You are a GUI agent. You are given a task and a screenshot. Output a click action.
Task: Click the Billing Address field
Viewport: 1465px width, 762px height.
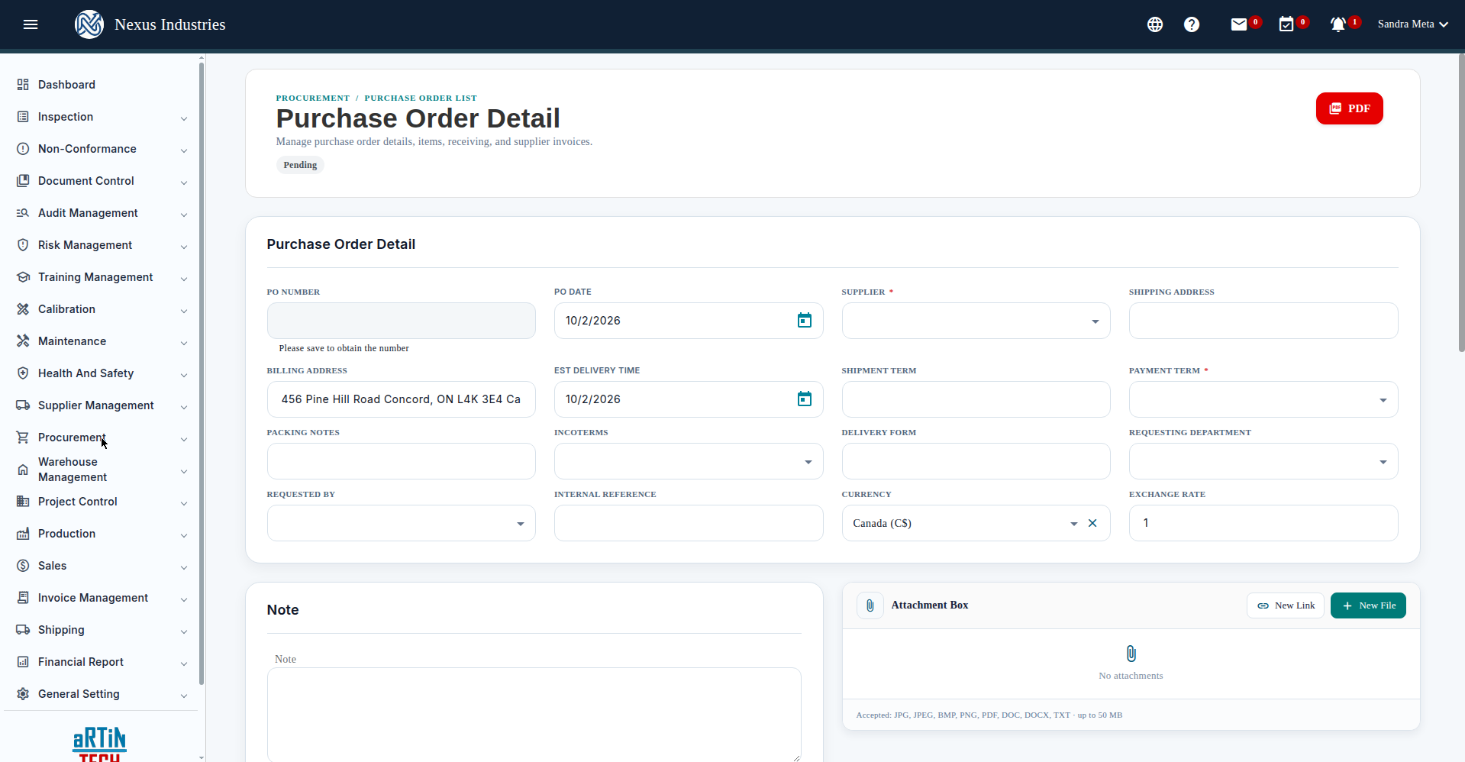coord(402,399)
